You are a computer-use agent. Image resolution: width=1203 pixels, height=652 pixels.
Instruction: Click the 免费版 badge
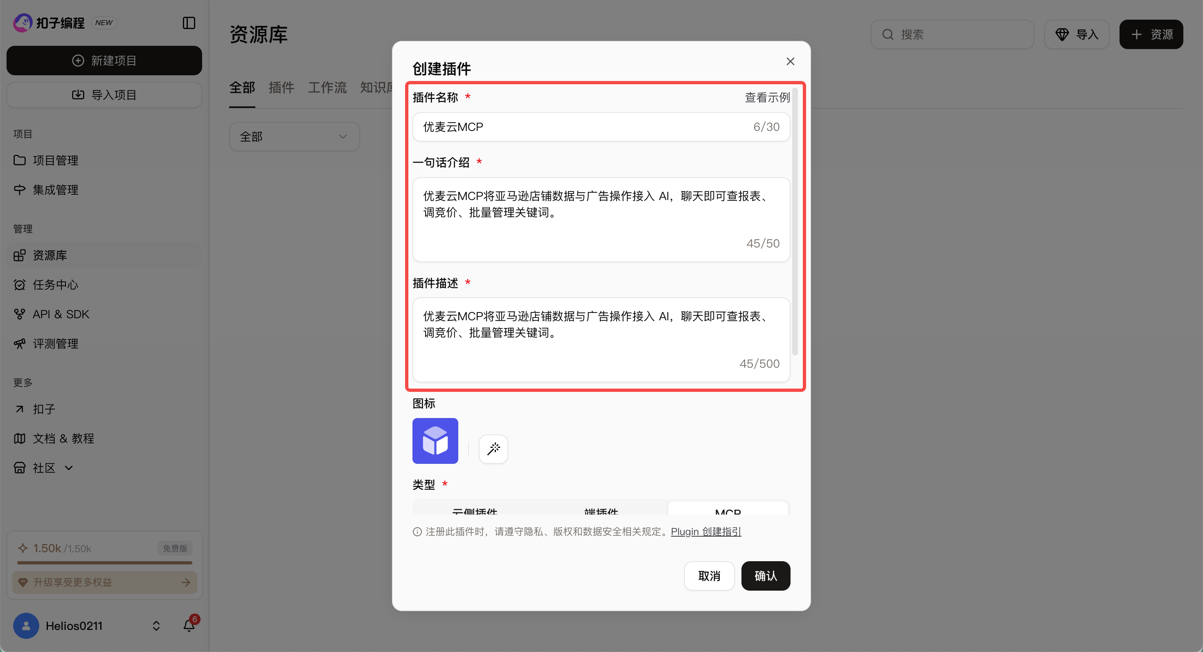point(175,549)
